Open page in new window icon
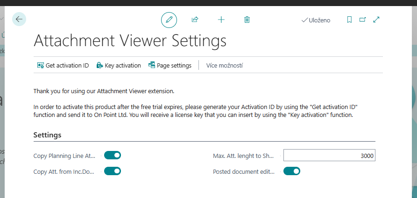The height and width of the screenshot is (198, 417). pos(362,20)
